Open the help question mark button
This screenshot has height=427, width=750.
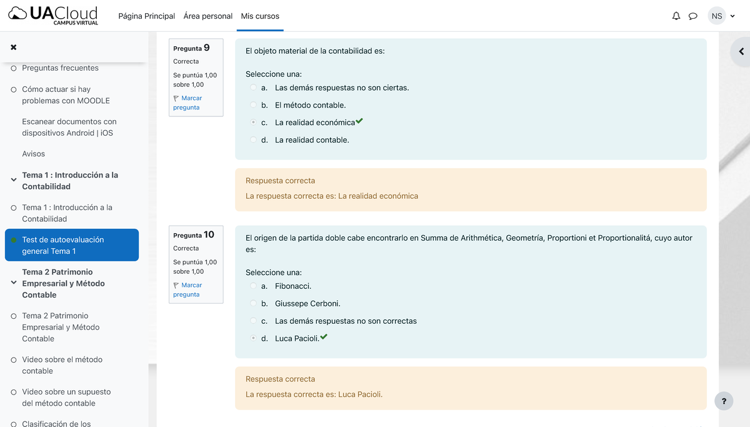(724, 401)
